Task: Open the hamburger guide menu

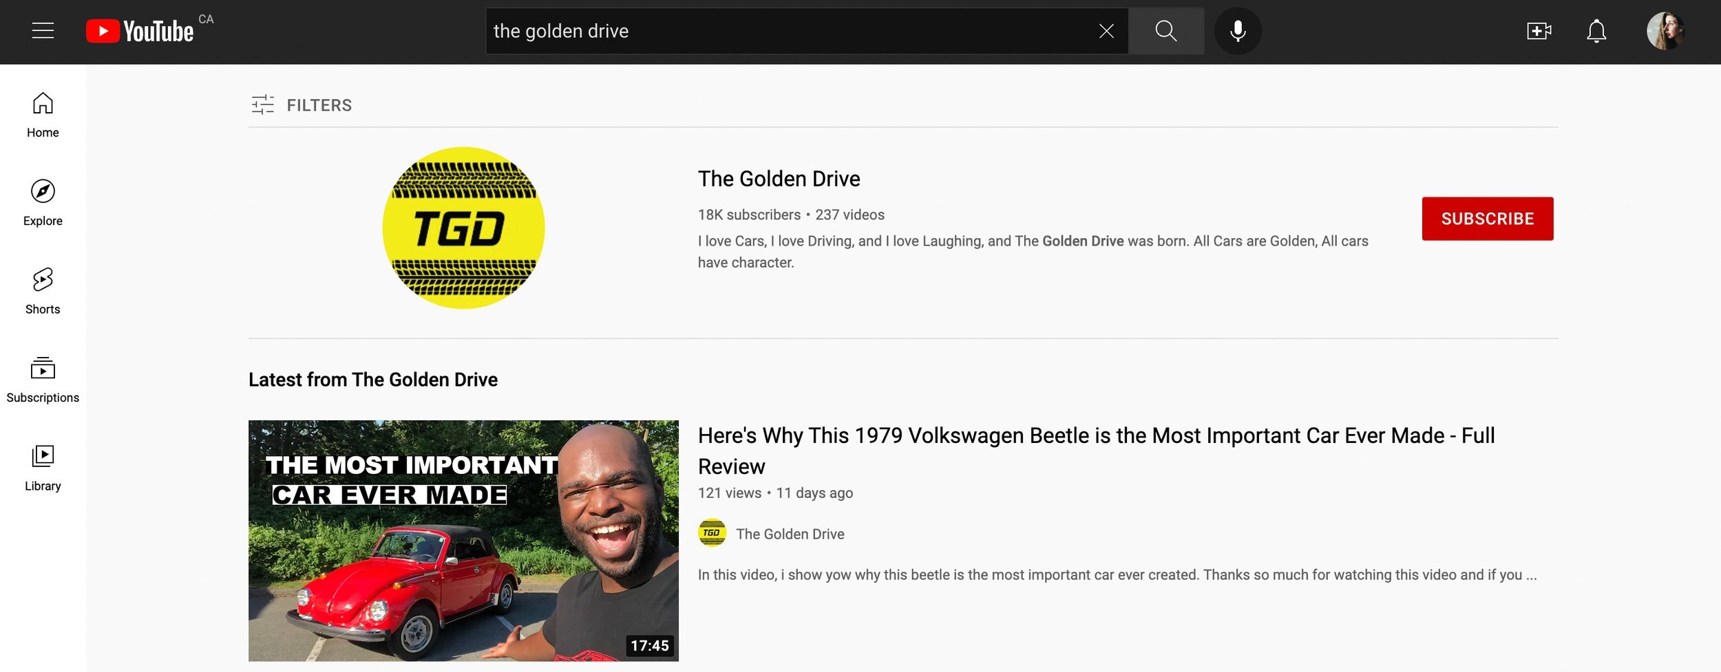Action: [43, 31]
